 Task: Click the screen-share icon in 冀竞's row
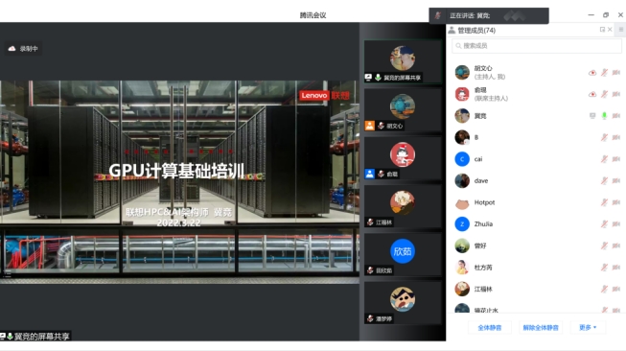592,116
